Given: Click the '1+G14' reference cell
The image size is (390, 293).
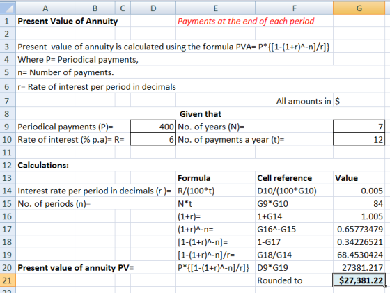Looking at the screenshot, I should tap(294, 216).
